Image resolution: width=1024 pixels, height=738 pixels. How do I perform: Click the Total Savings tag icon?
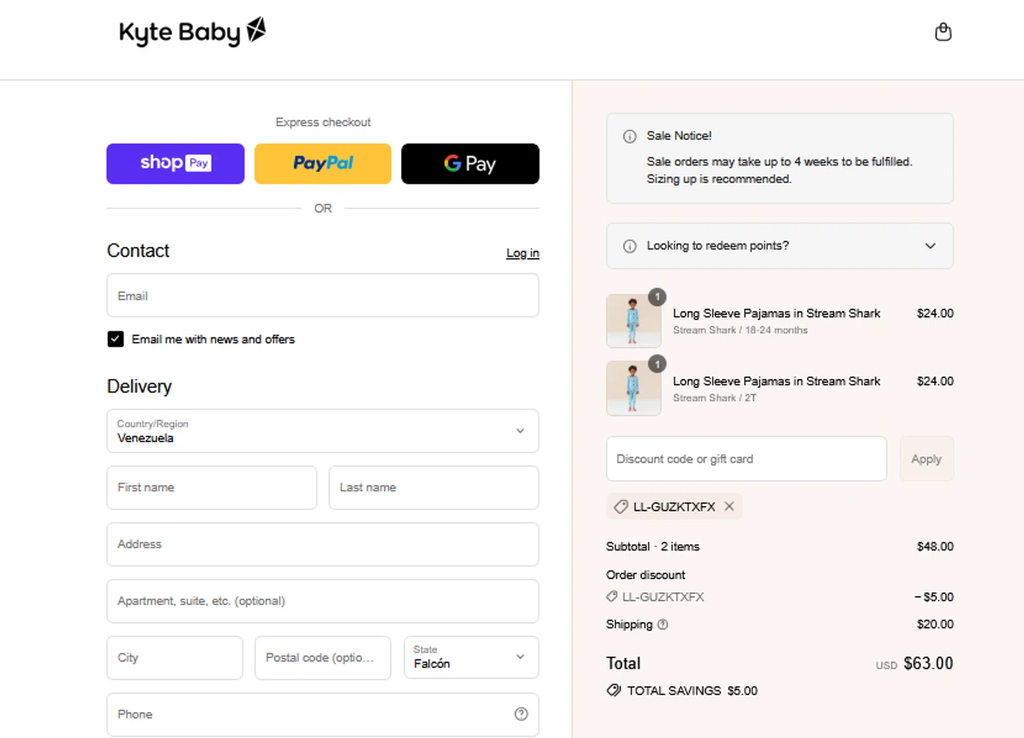coord(614,690)
